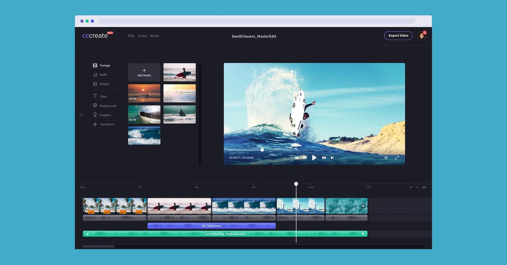Image resolution: width=507 pixels, height=265 pixels.
Task: Click the fast-forward icon in the preview
Action: tap(324, 157)
